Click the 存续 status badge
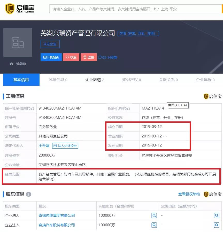This screenshot has width=223, height=232. [x=138, y=34]
